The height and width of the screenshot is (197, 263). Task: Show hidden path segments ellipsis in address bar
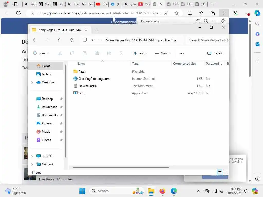pyautogui.click(x=100, y=40)
